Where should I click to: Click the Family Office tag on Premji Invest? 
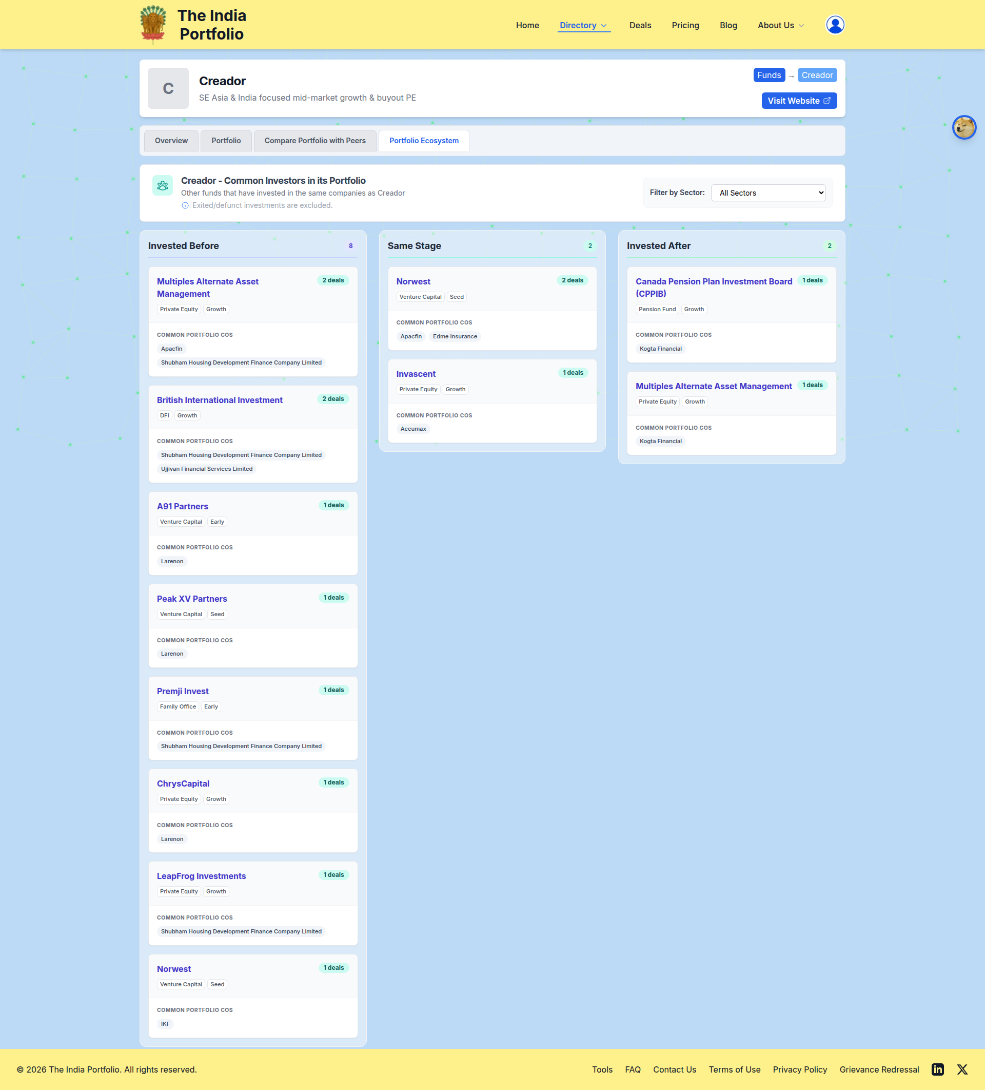[178, 706]
